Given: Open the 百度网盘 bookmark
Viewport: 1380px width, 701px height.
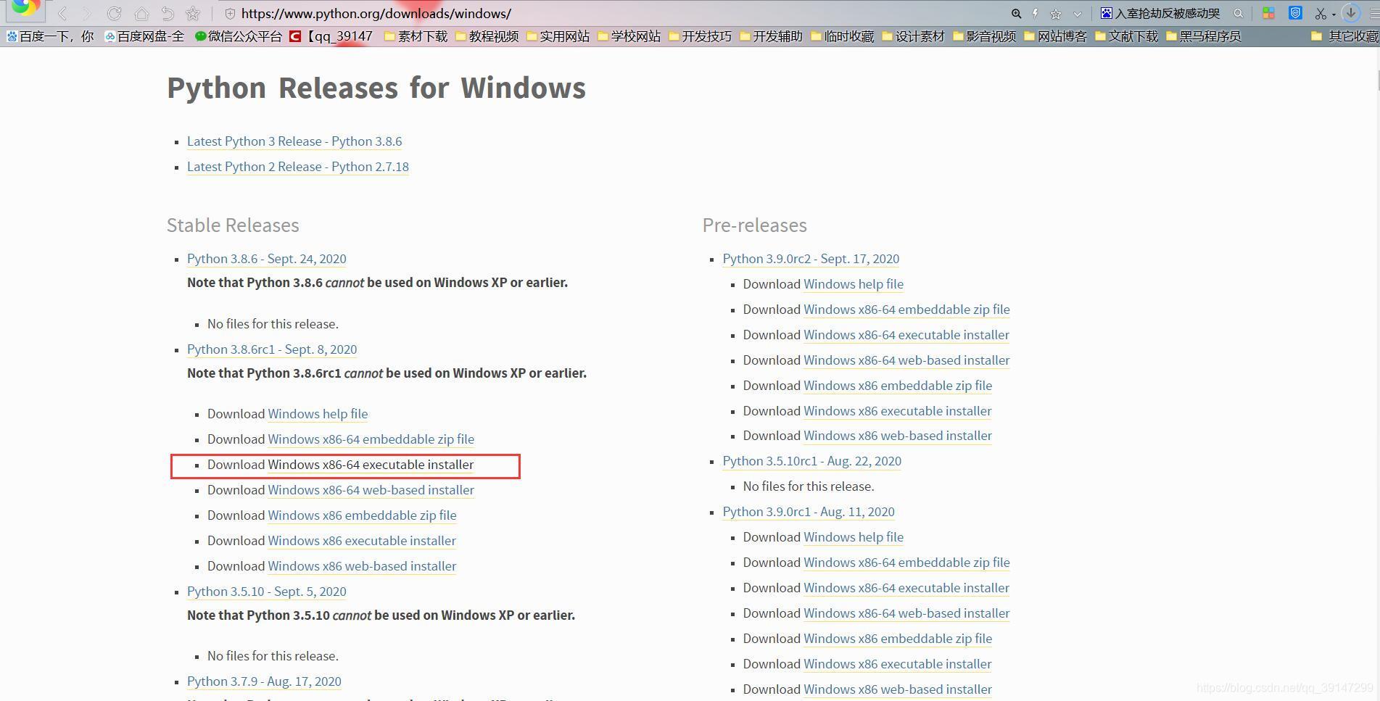Looking at the screenshot, I should (144, 36).
